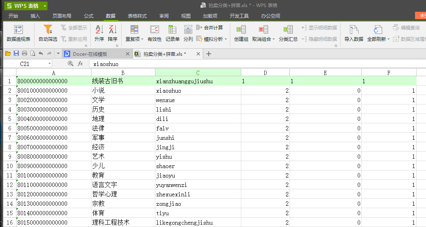426x227 pixels.
Task: Switch to the 审阅 tab
Action: pos(164,16)
